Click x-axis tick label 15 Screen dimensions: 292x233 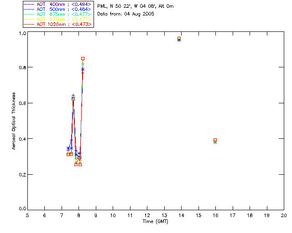pos(198,216)
